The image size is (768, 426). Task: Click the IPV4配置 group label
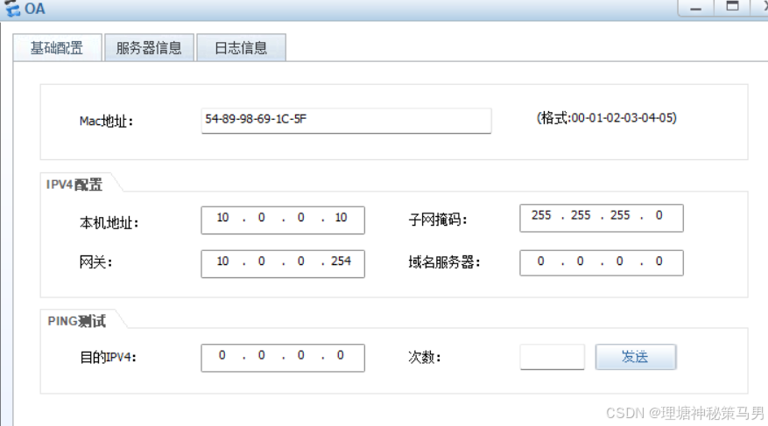(74, 185)
